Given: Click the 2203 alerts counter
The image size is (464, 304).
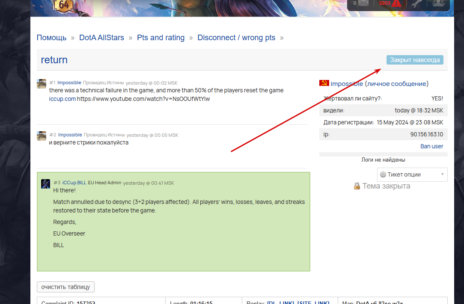Looking at the screenshot, I should click(385, 3).
